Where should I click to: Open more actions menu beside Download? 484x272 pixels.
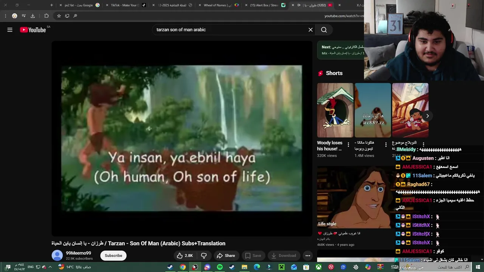(308, 256)
